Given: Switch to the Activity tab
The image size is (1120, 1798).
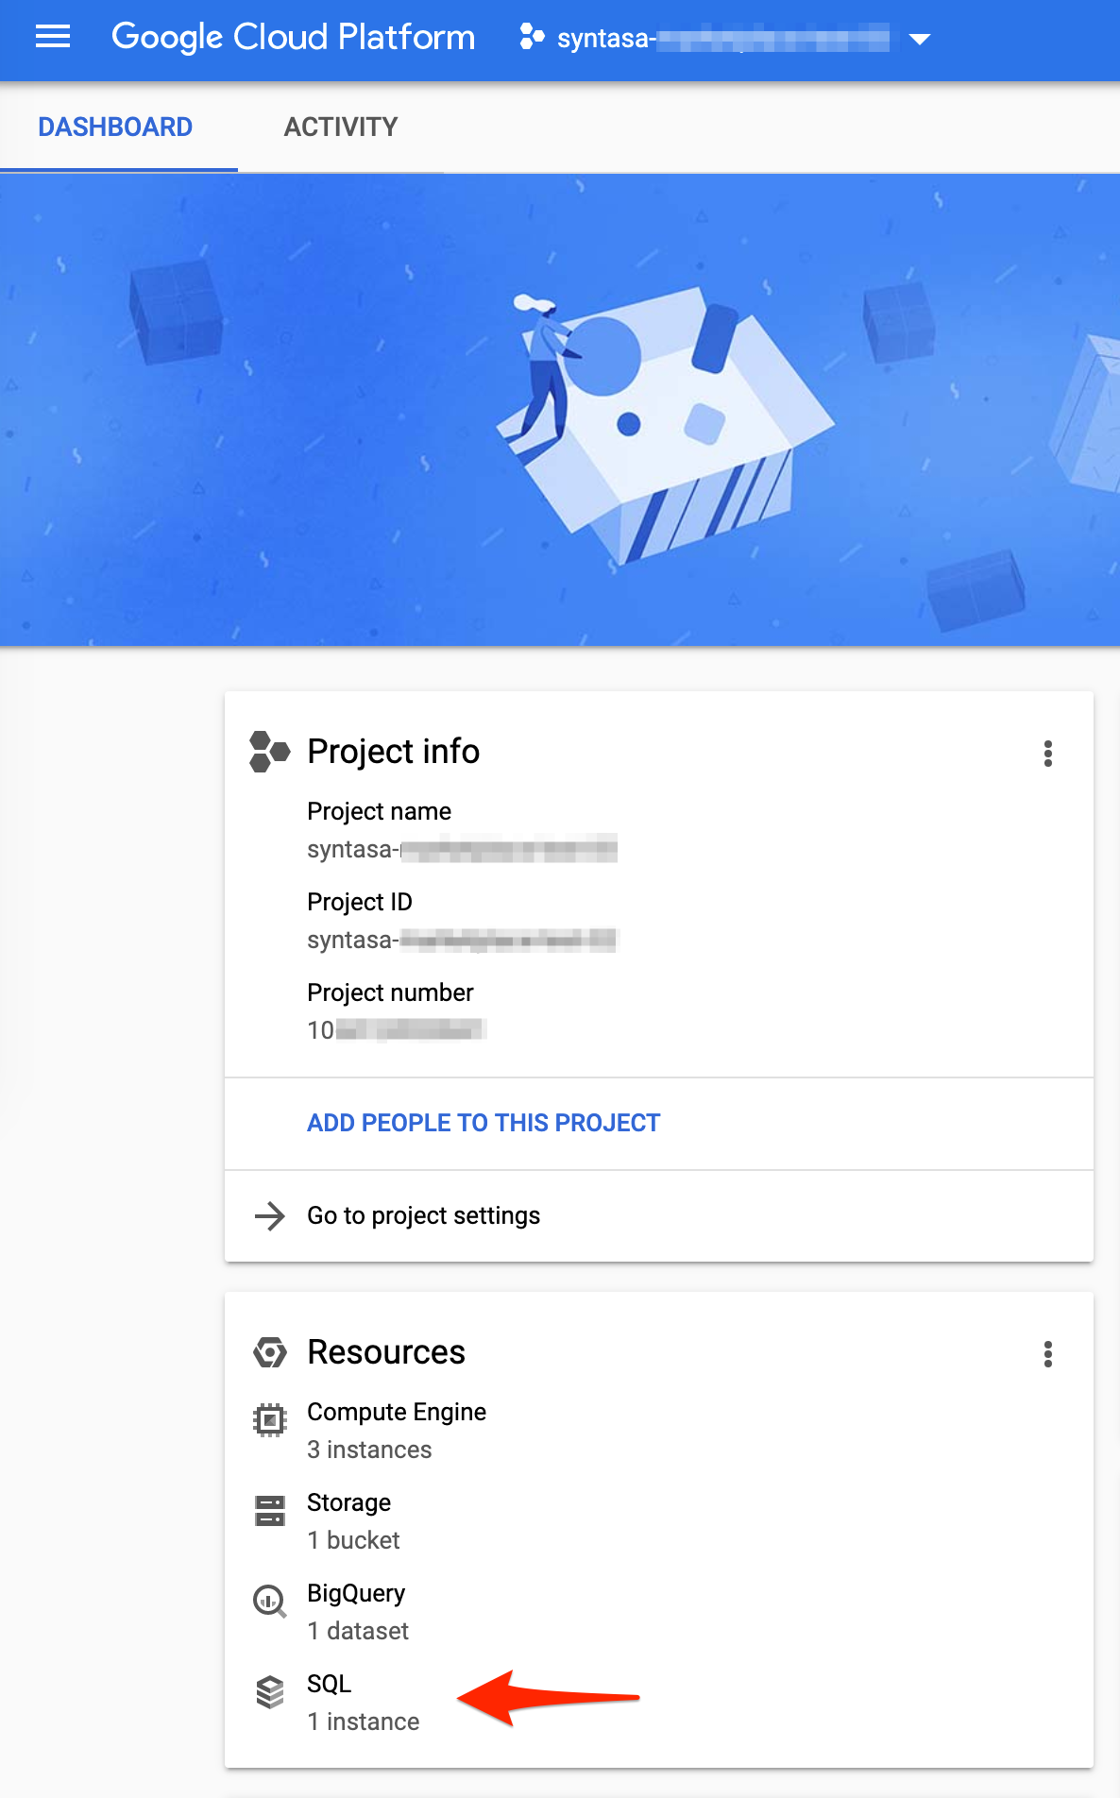Looking at the screenshot, I should (341, 127).
